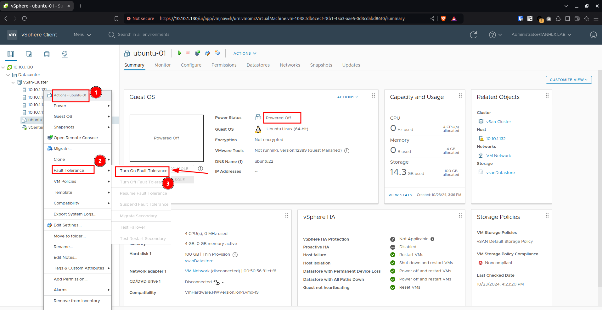Select Turn On Fault Tolerance
Screen dimensions: 602x310
(143, 171)
